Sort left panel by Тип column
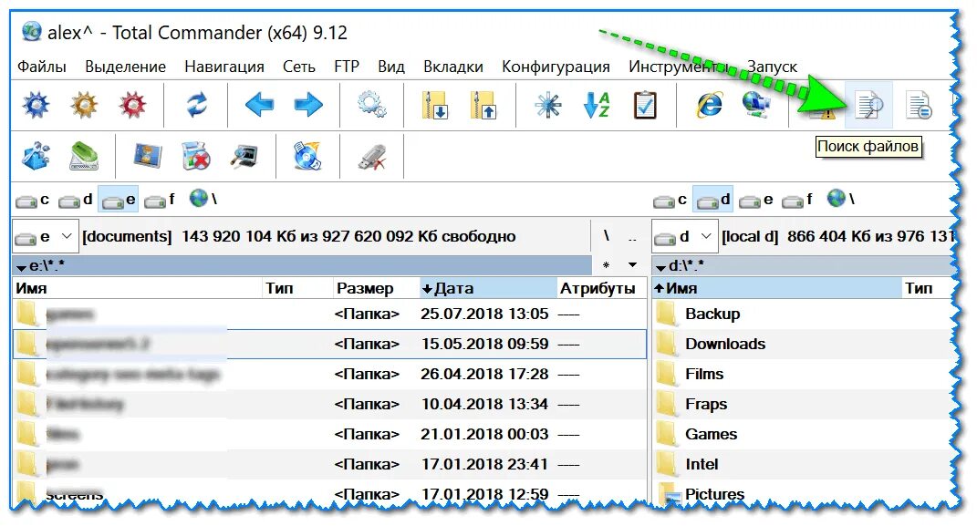The height and width of the screenshot is (526, 977). [x=297, y=288]
